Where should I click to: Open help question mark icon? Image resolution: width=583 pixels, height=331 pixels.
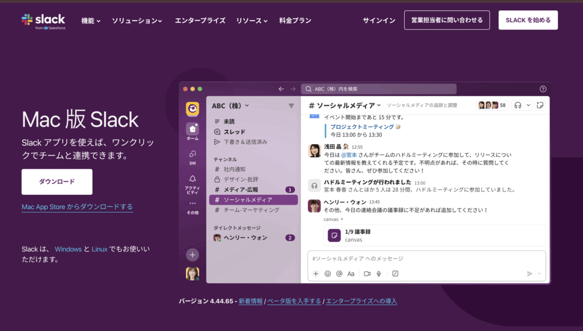coord(543,89)
